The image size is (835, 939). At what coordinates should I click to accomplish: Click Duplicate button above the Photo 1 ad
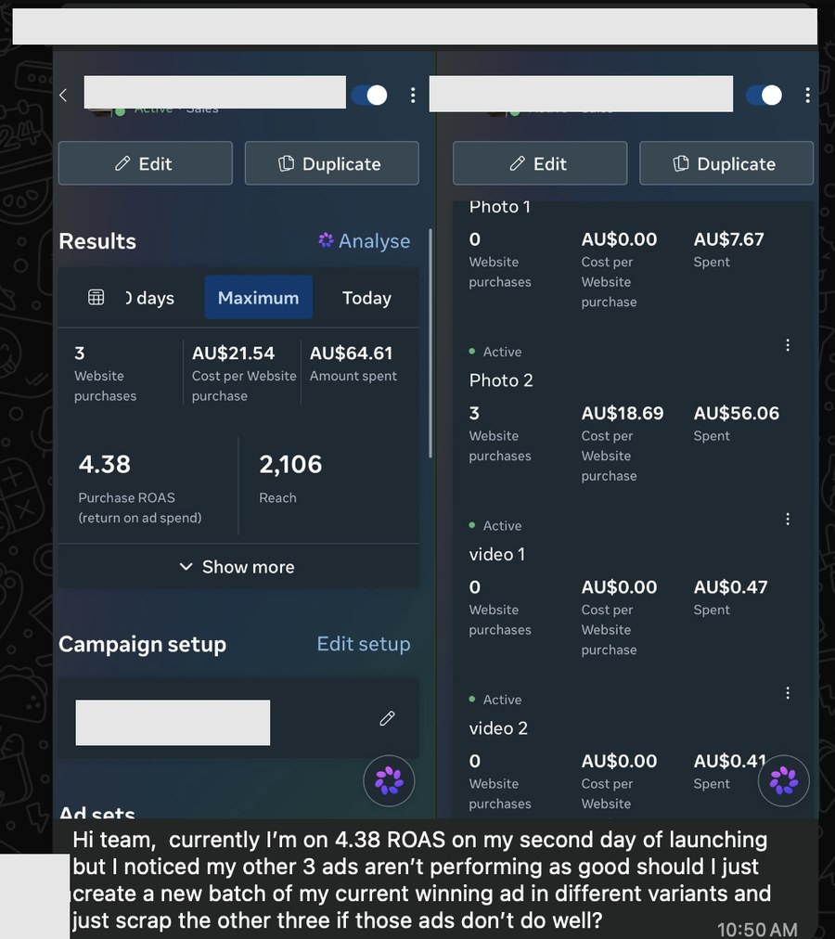point(726,163)
